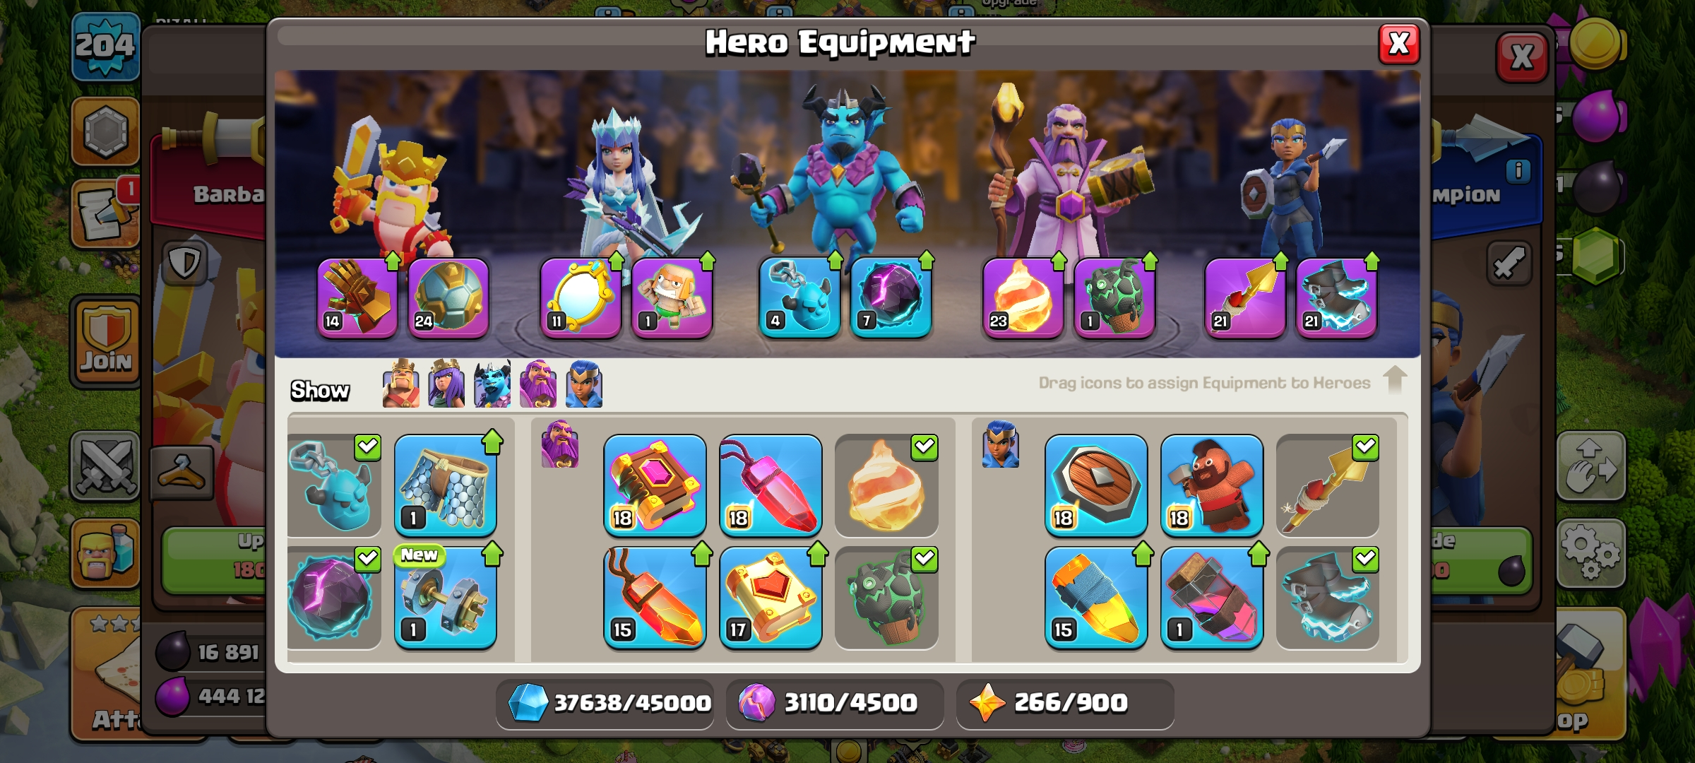Toggle the equipped Fireball checkmark tile

886,485
